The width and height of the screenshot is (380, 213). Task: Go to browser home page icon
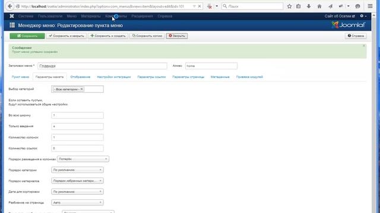tap(319, 7)
